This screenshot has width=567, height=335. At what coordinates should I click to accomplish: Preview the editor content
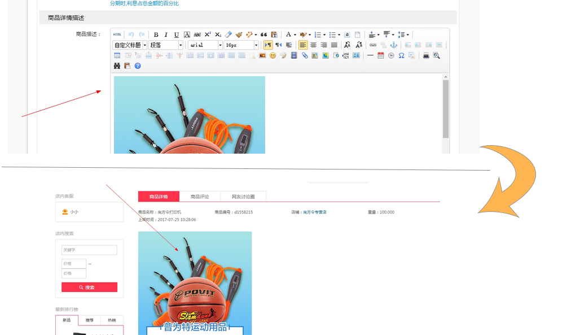click(x=437, y=55)
